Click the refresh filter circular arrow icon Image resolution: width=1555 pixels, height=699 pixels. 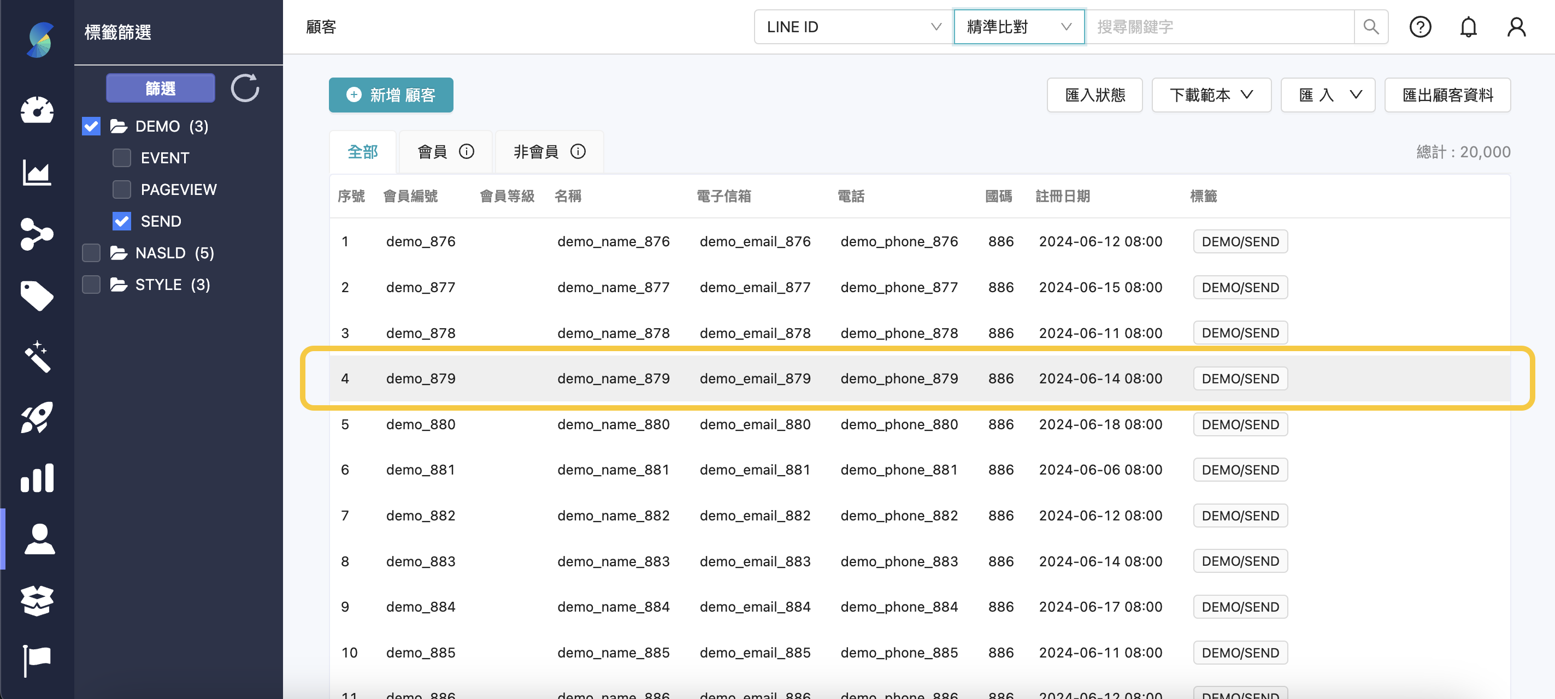(x=245, y=88)
